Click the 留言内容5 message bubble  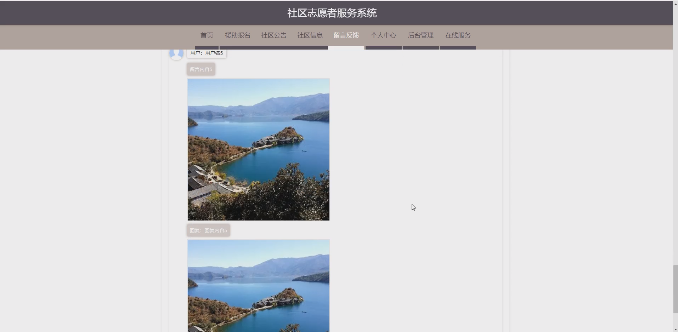tap(201, 69)
